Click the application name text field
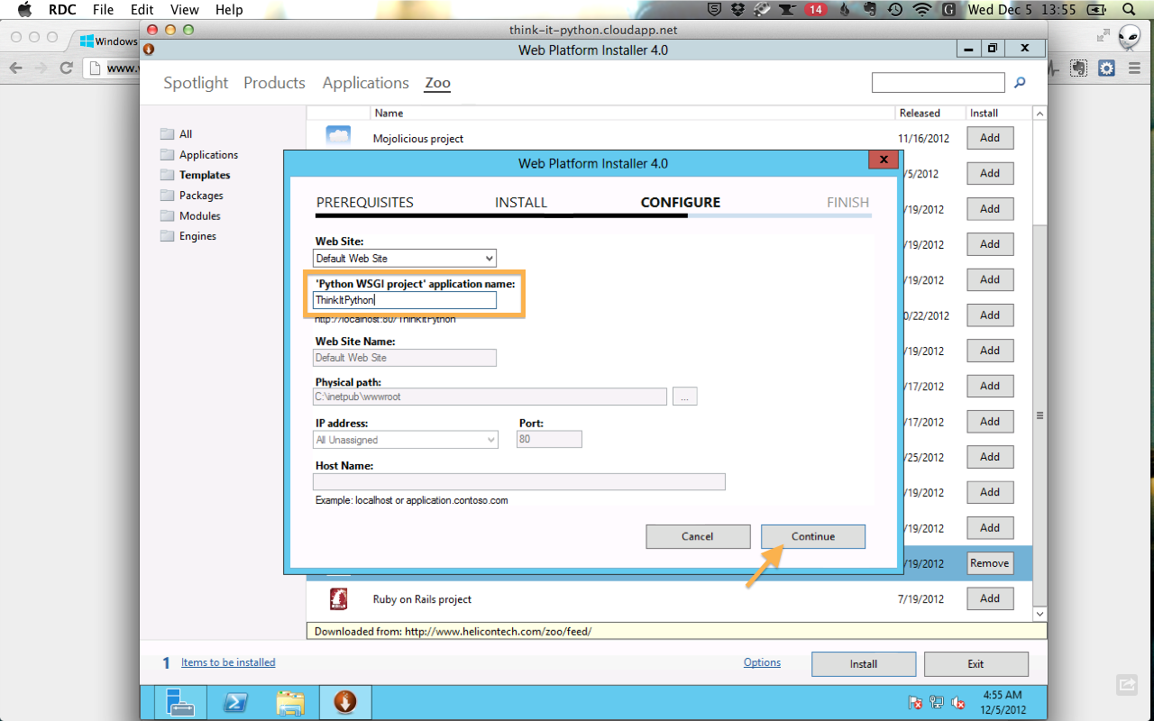This screenshot has height=721, width=1154. point(405,300)
